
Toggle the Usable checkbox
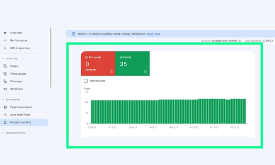(x=121, y=57)
